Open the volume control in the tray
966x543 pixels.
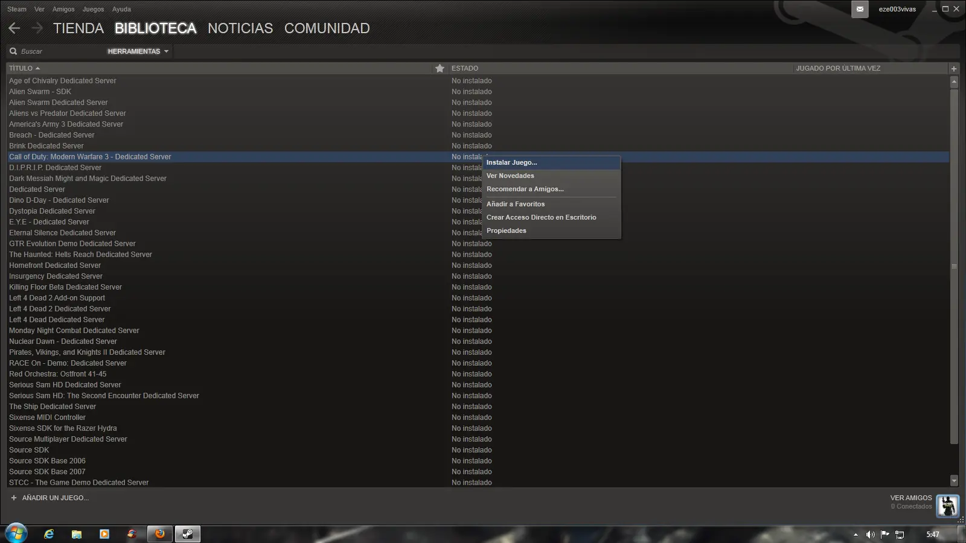870,535
